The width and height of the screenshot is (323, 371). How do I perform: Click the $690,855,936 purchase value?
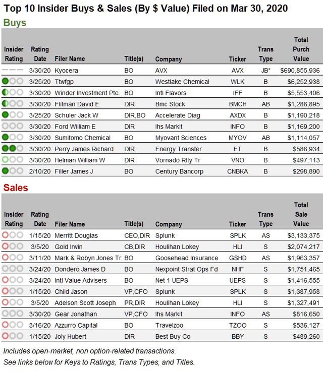(x=300, y=71)
